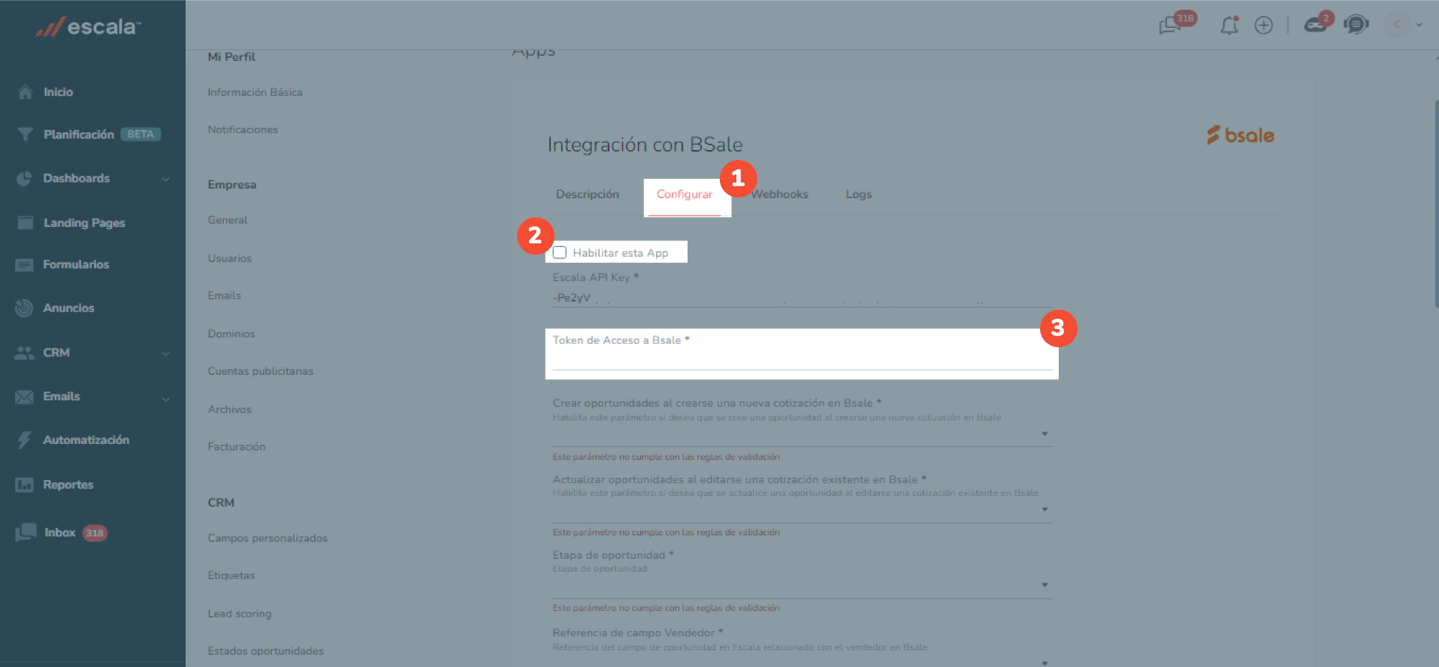Open Referencia de campo Vendedor dropdown
The image size is (1439, 667).
803,661
